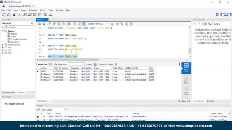Refresh schemas list icon
232x130 pixels.
click(32, 23)
